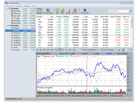Sort by the Percent column header
The width and height of the screenshot is (138, 102).
66,17
